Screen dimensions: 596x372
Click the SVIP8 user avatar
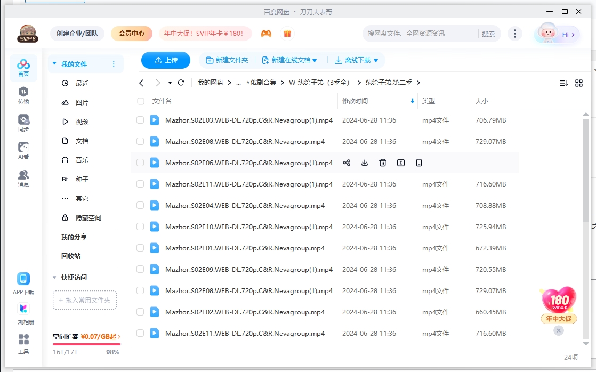[x=28, y=34]
